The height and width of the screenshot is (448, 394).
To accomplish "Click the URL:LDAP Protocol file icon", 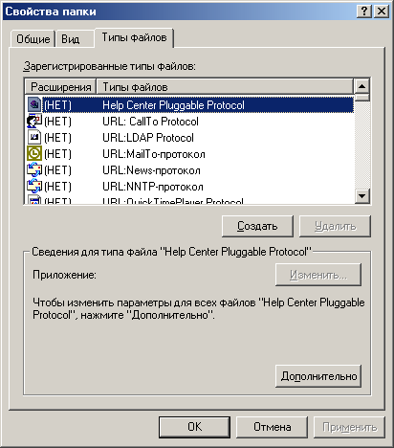I will (34, 138).
